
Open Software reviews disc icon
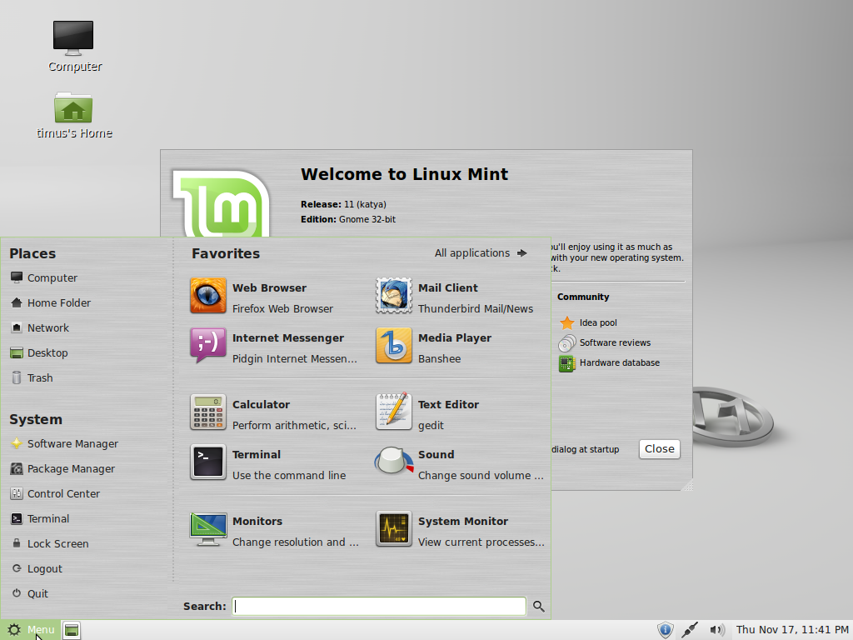coord(566,342)
